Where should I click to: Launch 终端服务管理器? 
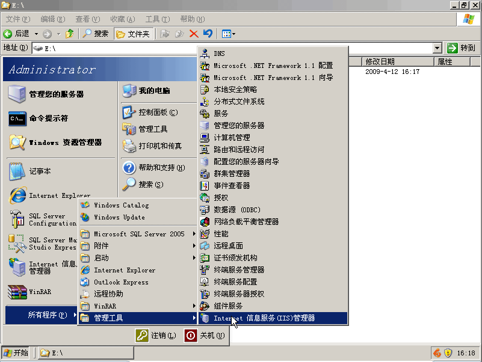[273, 270]
